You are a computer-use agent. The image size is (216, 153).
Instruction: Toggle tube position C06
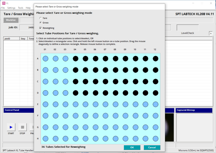coord(95,82)
